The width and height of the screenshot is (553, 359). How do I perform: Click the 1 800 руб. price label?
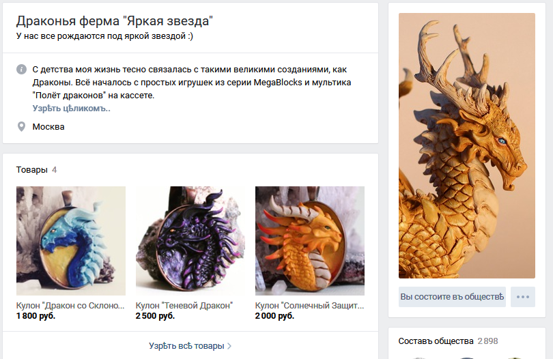tap(36, 315)
